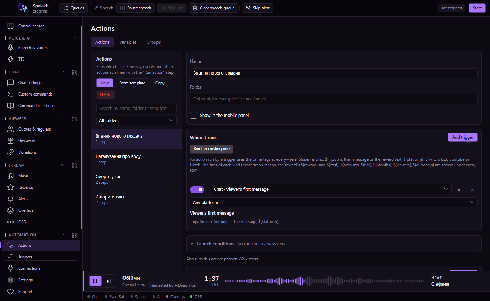Click Pause speech button
Image resolution: width=490 pixels, height=301 pixels.
tap(136, 8)
